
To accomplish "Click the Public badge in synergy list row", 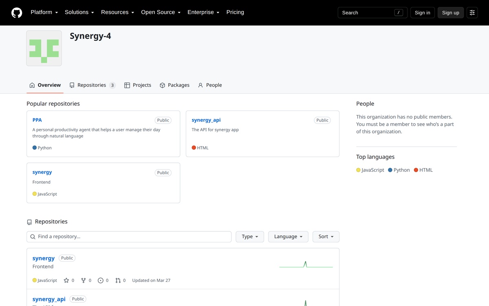I will (x=67, y=258).
